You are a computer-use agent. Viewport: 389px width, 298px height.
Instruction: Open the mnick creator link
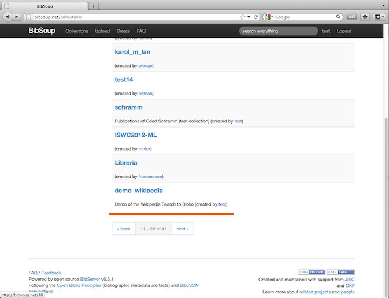(145, 149)
